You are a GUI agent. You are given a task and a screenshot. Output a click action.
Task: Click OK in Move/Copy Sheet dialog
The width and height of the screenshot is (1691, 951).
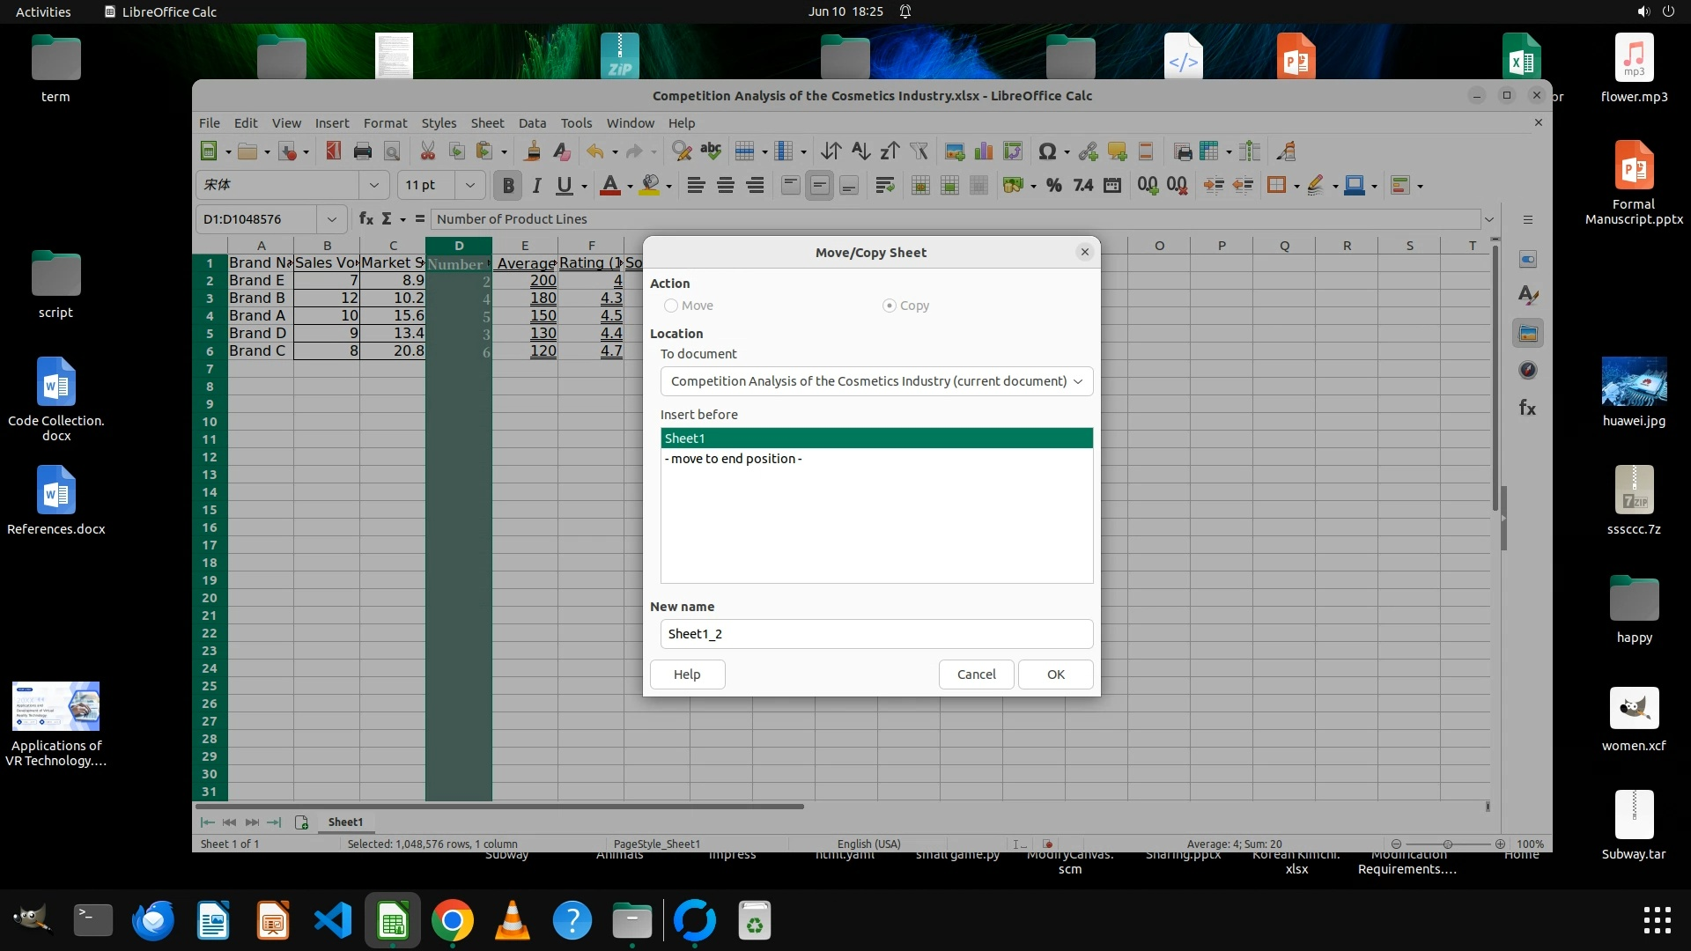(1055, 675)
